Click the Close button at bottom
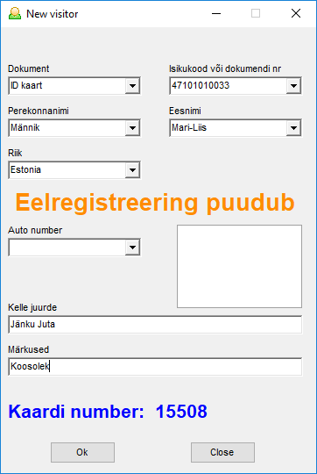 point(222,452)
